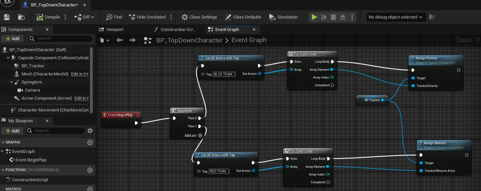Screen dimensions: 481x191
Task: Open Class Settings
Action: click(199, 17)
